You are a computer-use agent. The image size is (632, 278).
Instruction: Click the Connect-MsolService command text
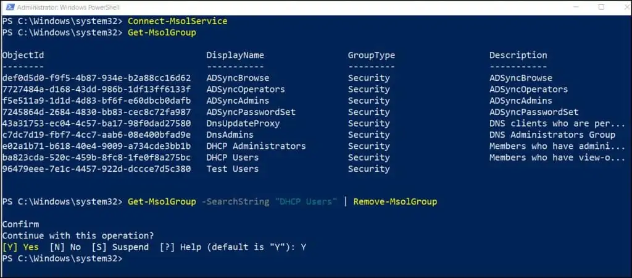(177, 21)
